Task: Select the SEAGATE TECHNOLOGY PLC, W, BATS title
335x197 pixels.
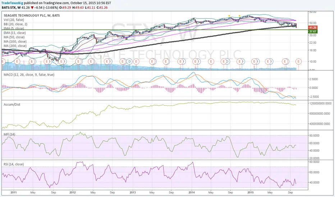Action: click(x=32, y=15)
